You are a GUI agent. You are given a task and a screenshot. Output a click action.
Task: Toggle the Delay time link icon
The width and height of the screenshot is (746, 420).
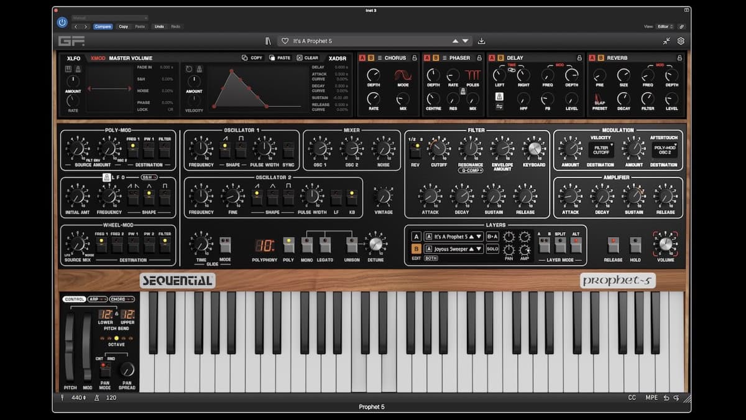[x=512, y=69]
